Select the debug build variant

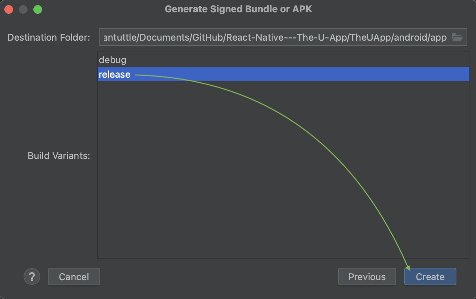pyautogui.click(x=112, y=60)
